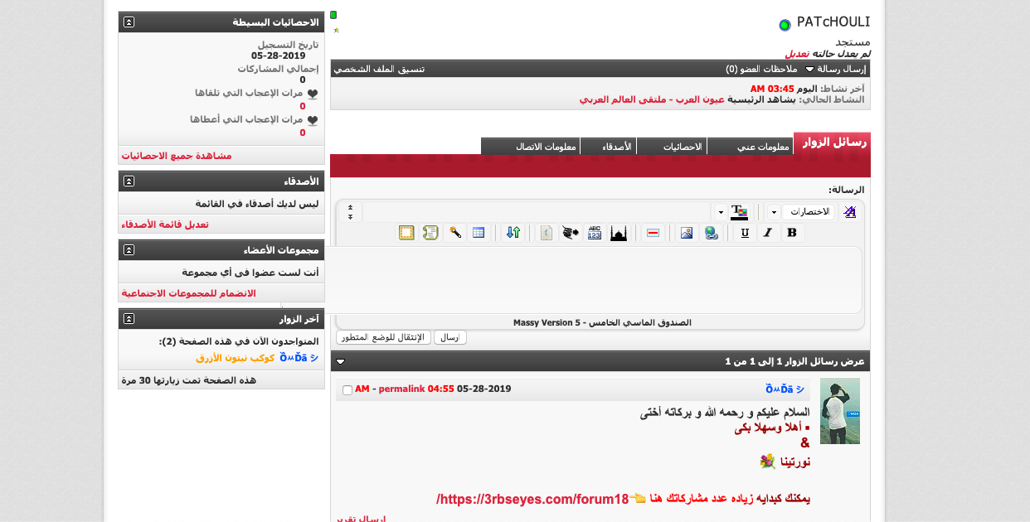The image size is (1030, 522).
Task: Tick the checkbox beside the visitor message permalink
Action: click(x=347, y=389)
